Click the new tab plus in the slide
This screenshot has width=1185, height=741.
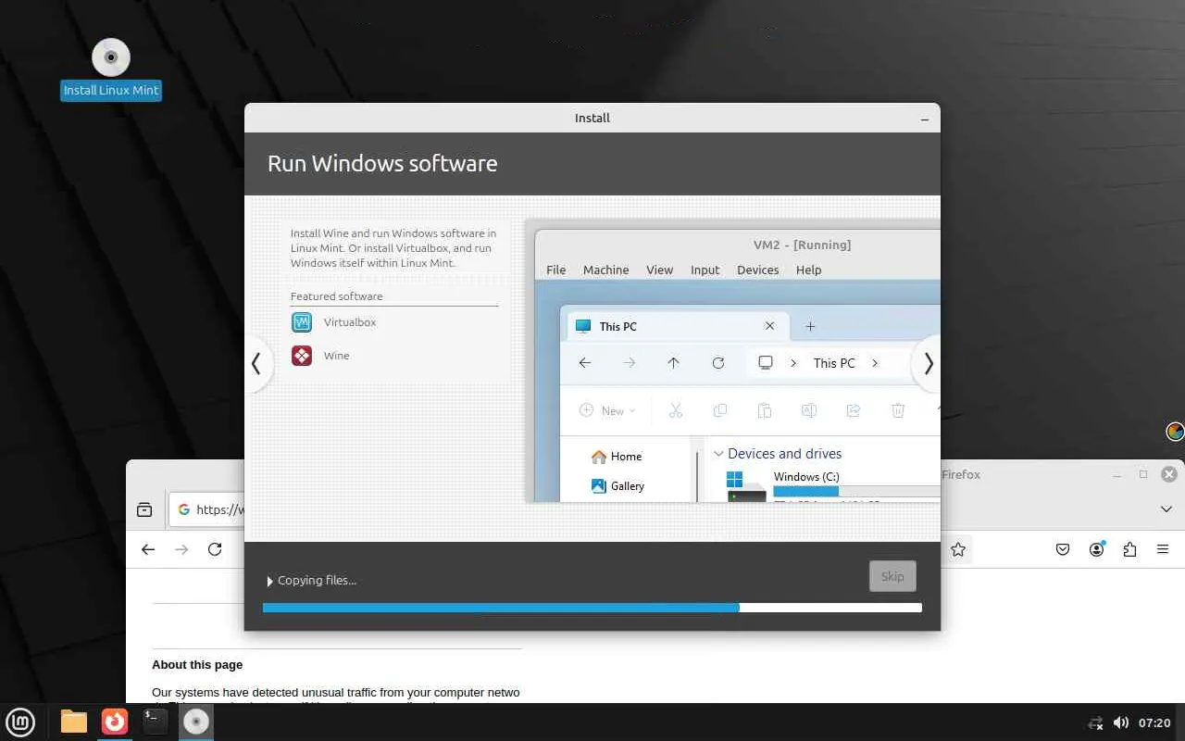pyautogui.click(x=810, y=326)
